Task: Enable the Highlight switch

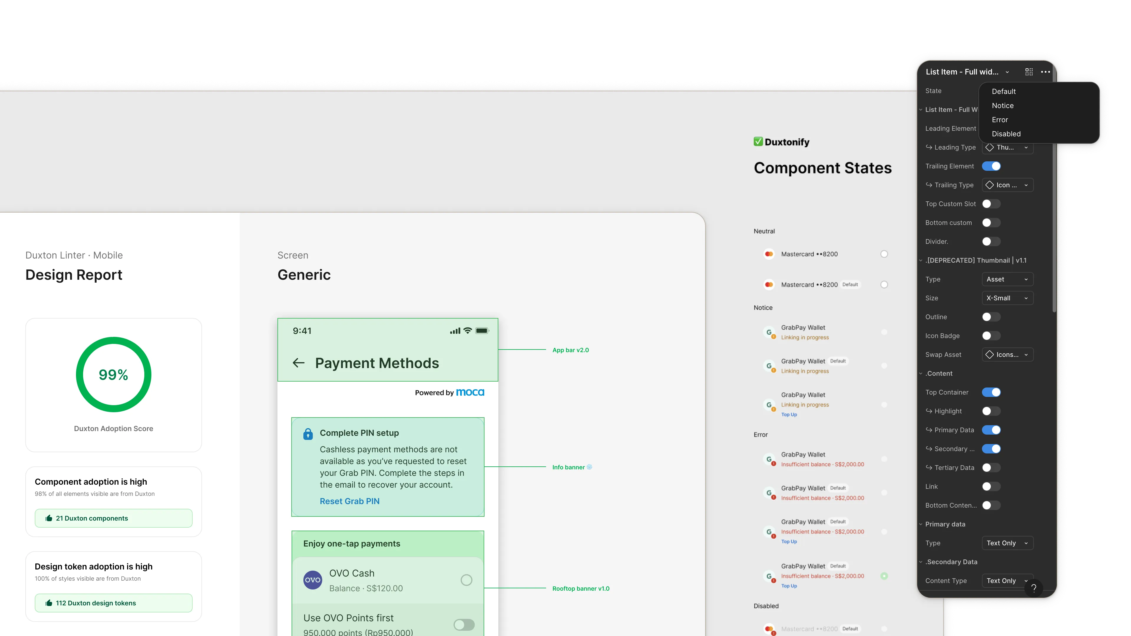Action: tap(991, 411)
